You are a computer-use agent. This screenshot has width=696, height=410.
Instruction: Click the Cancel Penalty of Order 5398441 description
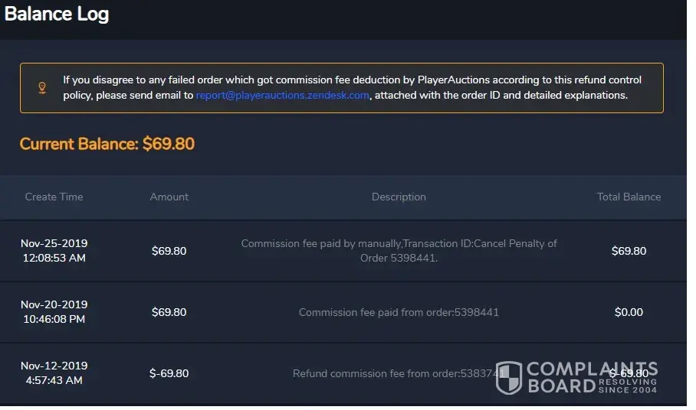click(x=399, y=251)
